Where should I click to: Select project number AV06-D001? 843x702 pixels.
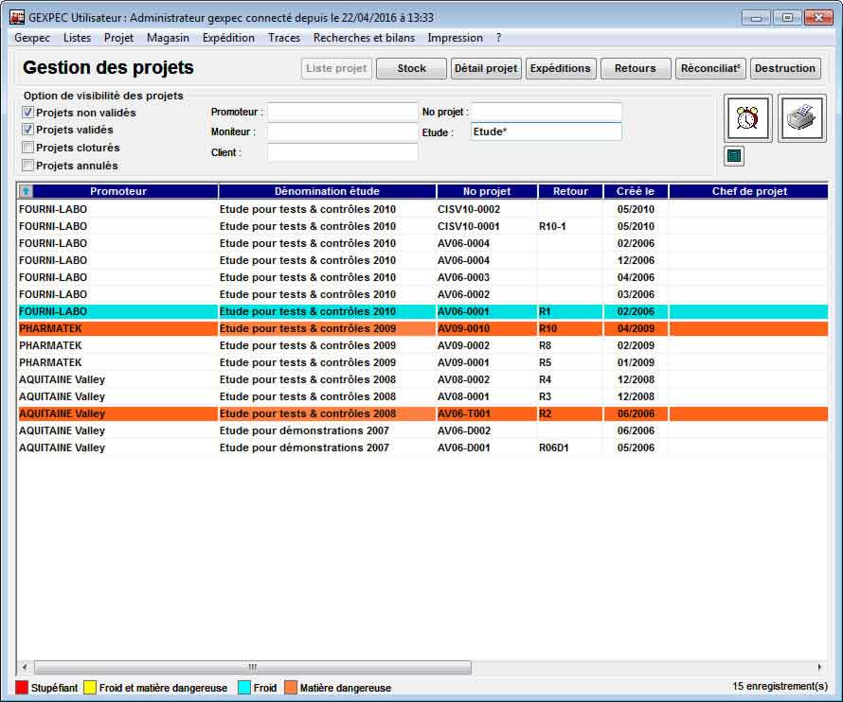[x=463, y=448]
